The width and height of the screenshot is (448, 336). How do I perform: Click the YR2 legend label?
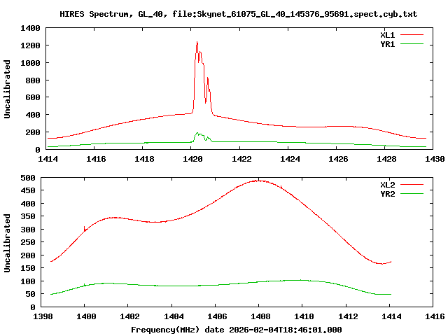pyautogui.click(x=388, y=193)
